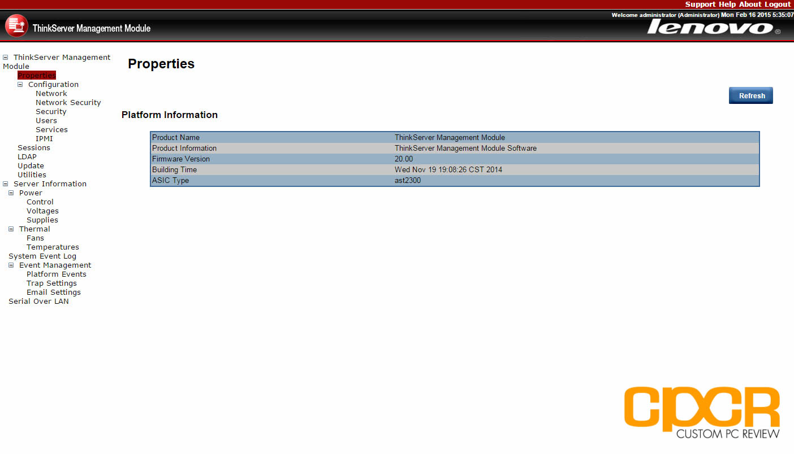The image size is (794, 454).
Task: Open the Support link in top bar
Action: pyautogui.click(x=700, y=5)
